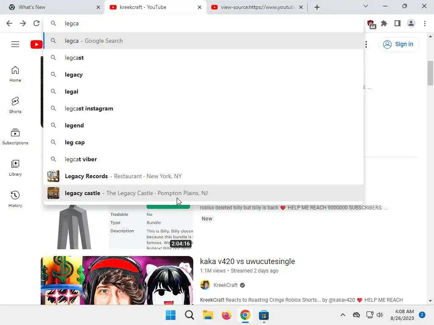
Task: Choose the 'legacy' suggestion
Action: 203,74
